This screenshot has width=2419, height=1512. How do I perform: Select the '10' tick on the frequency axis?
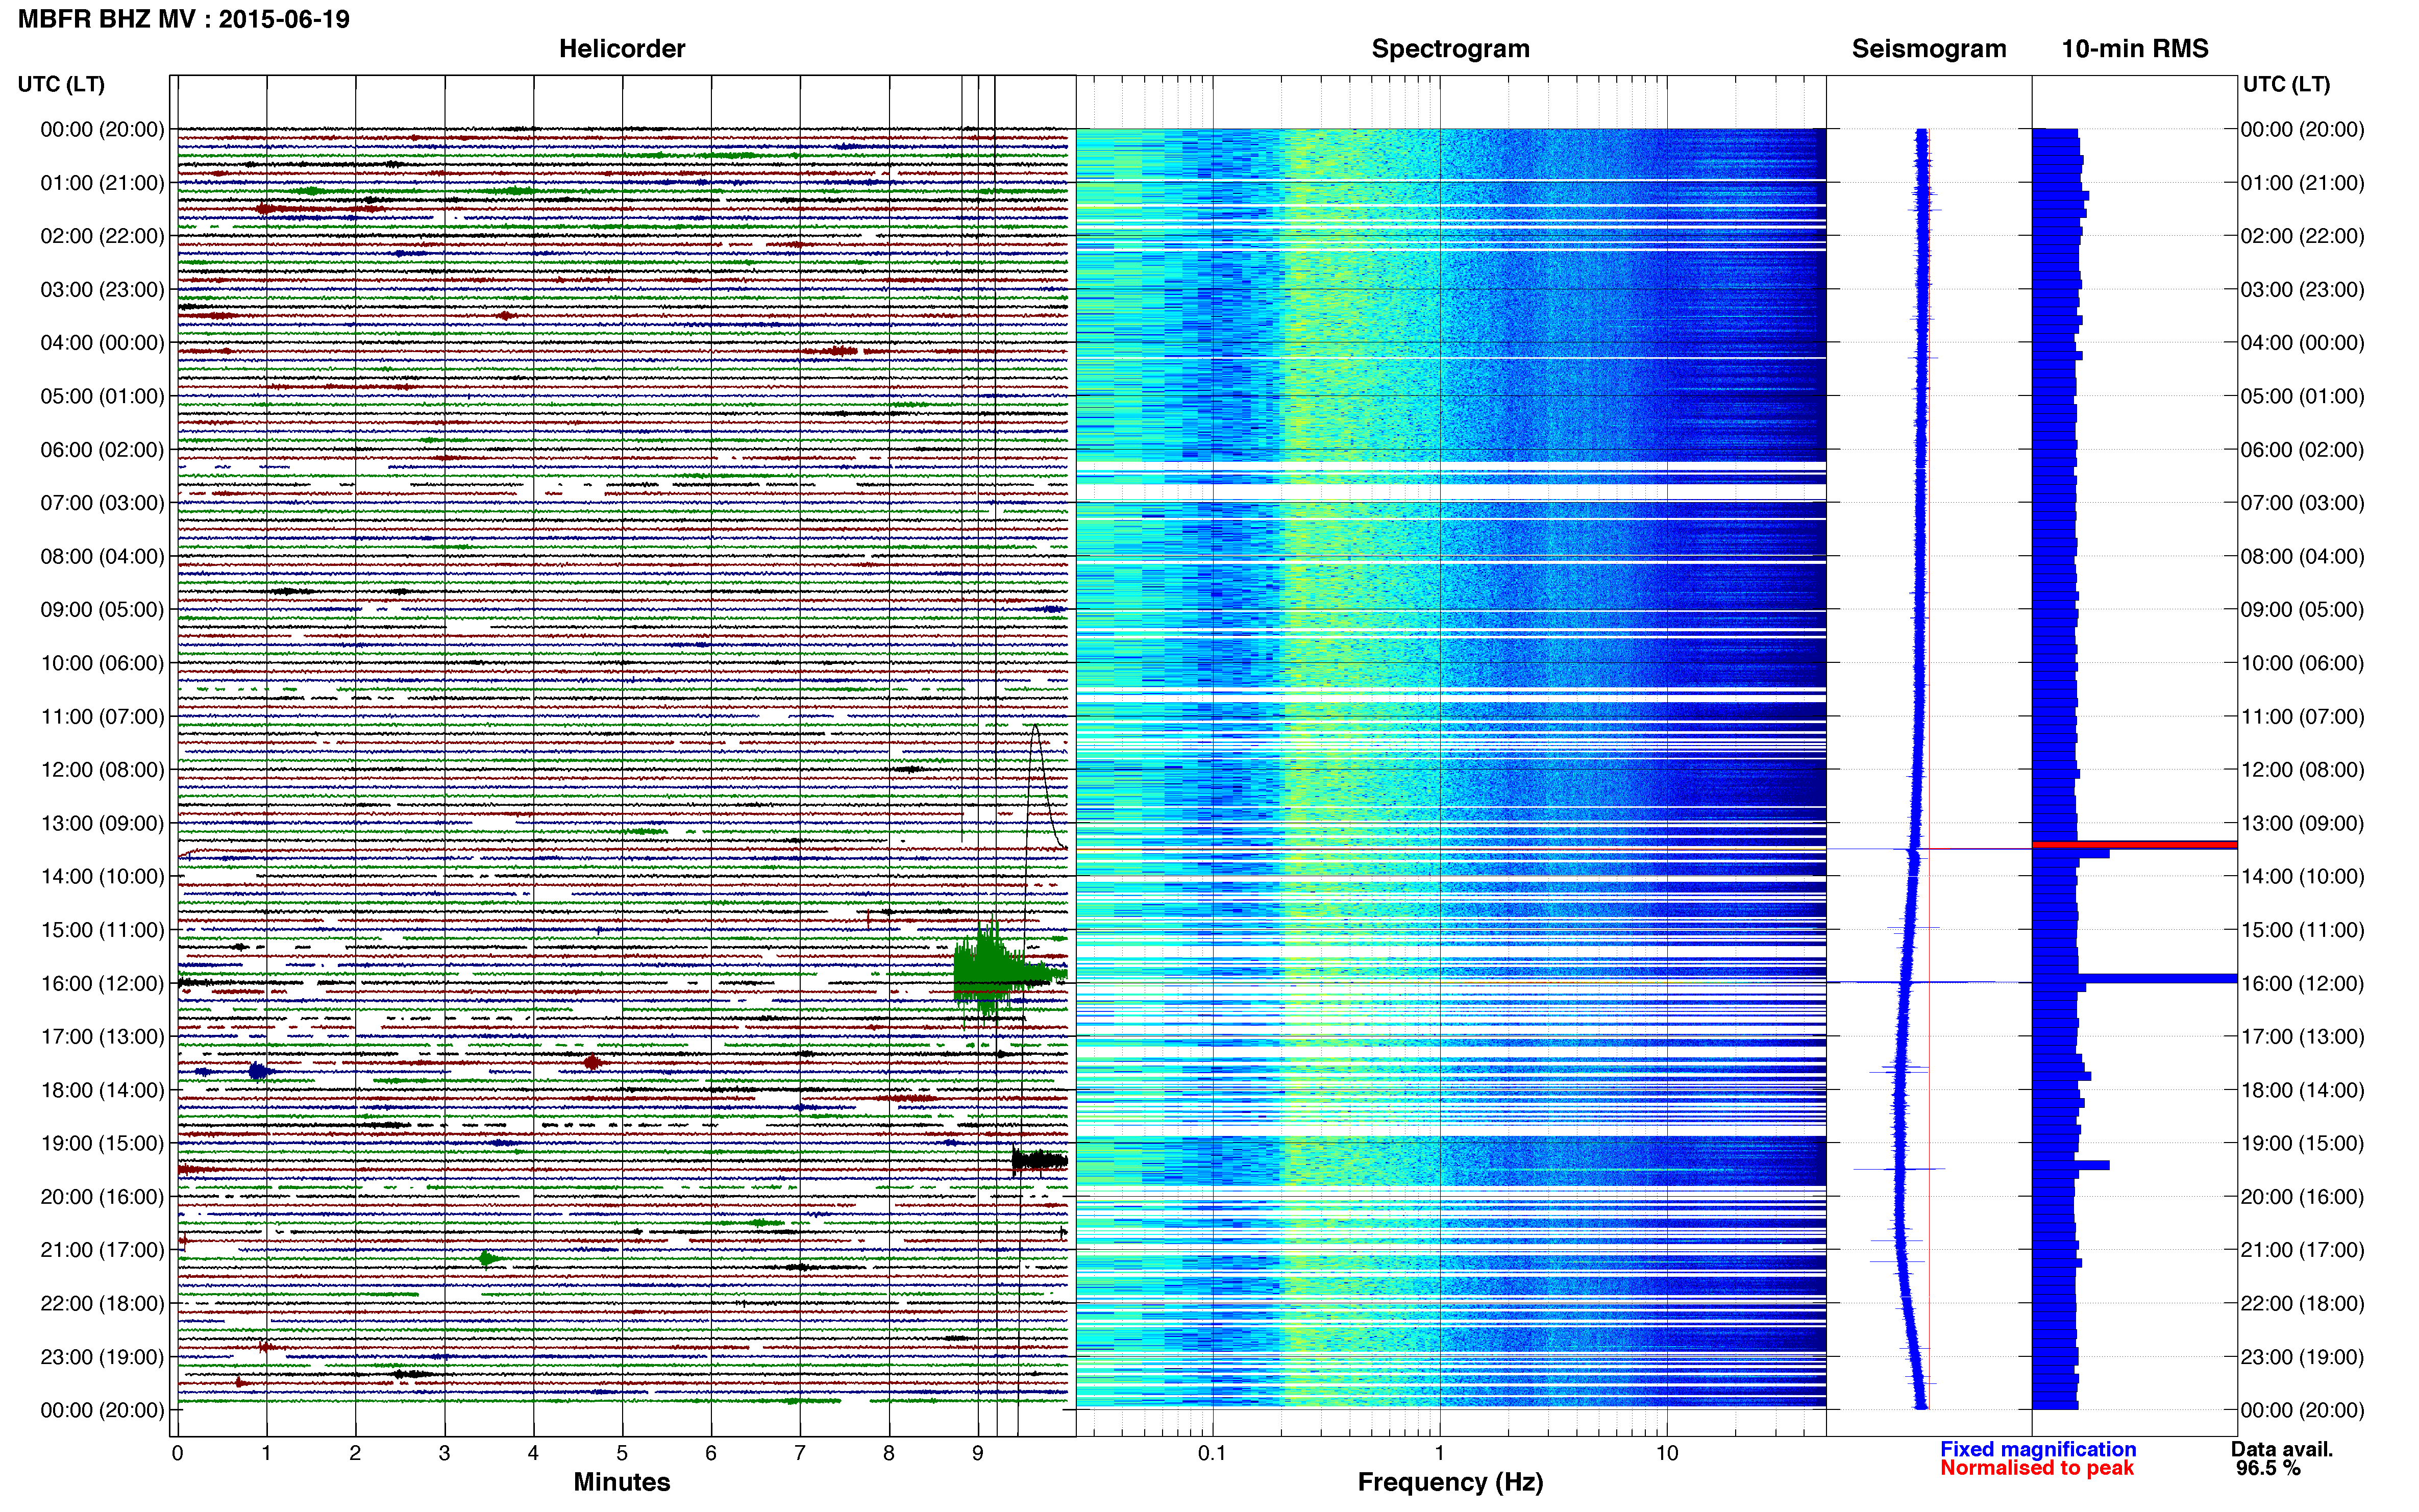pos(1667,1453)
